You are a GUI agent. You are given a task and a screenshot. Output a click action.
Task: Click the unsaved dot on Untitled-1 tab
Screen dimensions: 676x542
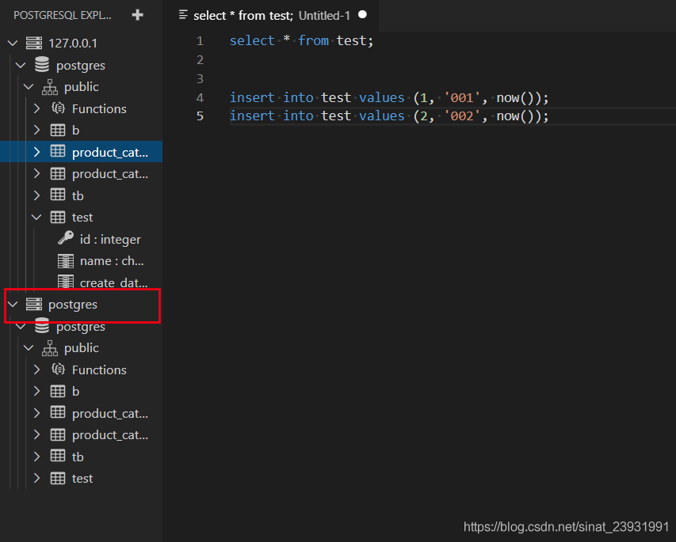point(362,15)
